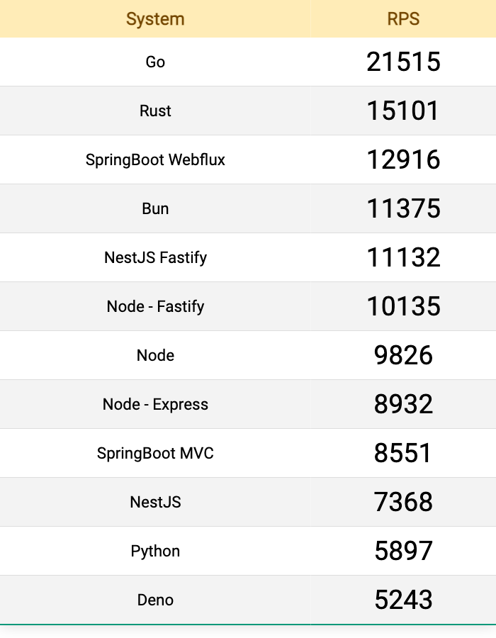
Task: Select Node - Express cell
Action: point(155,404)
